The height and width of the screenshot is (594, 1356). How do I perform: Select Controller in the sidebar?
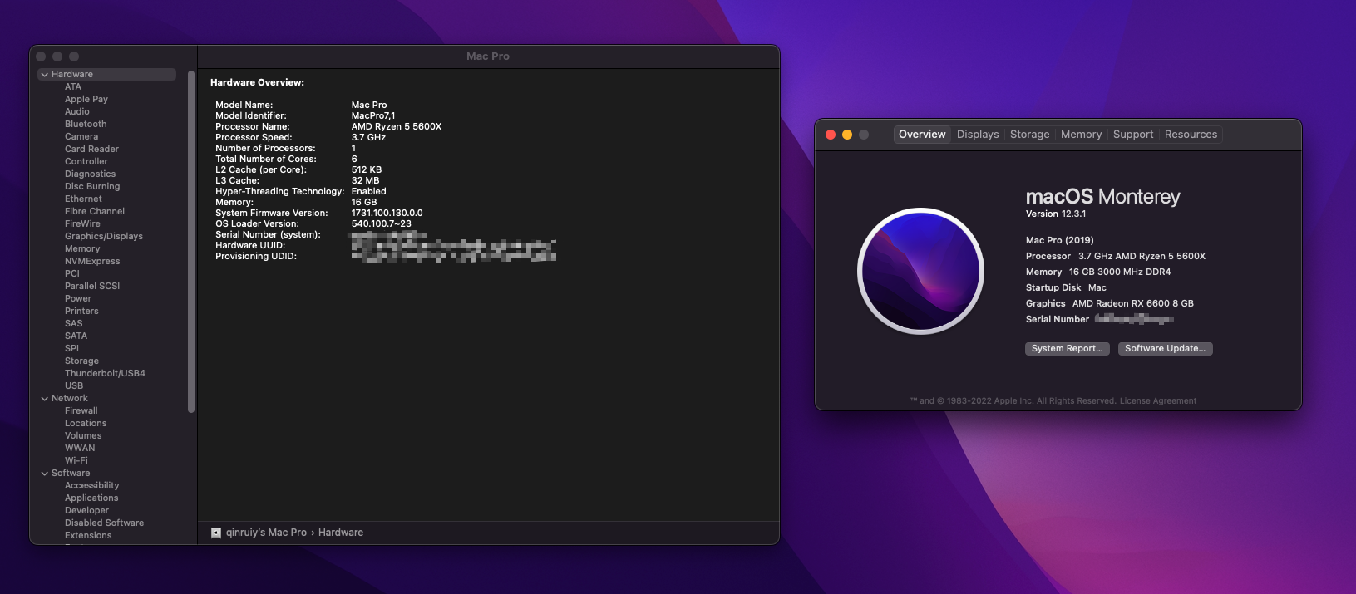[x=86, y=162]
